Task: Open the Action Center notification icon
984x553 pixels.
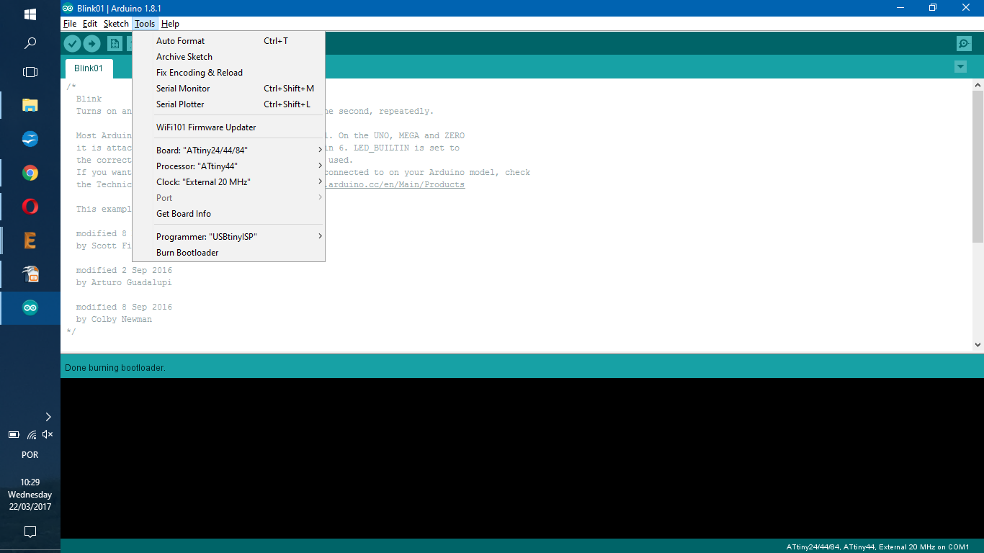Action: [30, 532]
